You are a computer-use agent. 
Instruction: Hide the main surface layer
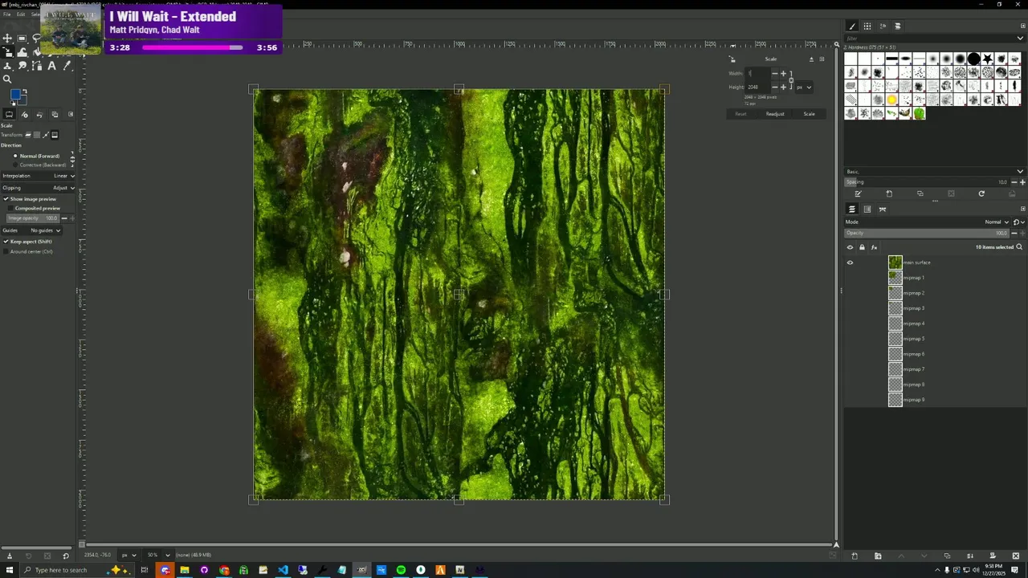850,263
